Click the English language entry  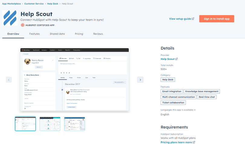coord(165,114)
